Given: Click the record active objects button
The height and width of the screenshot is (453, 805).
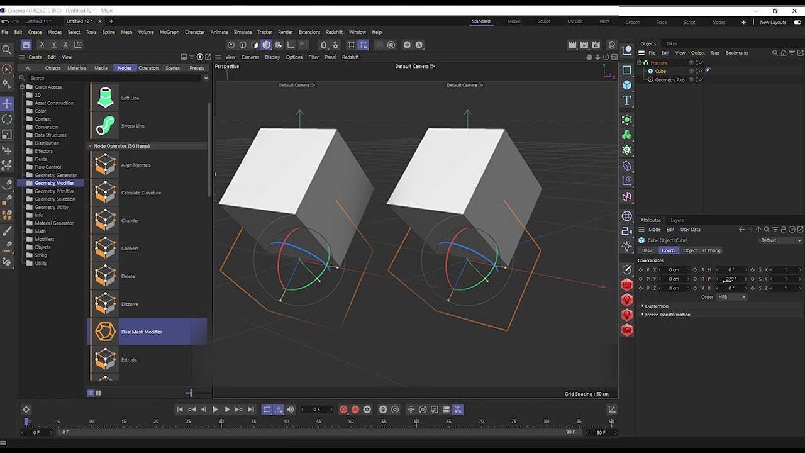Looking at the screenshot, I should point(343,410).
